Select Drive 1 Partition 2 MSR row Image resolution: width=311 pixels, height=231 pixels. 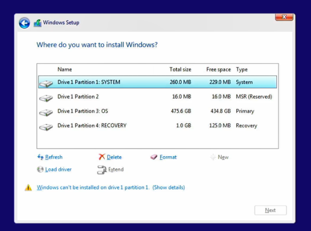[157, 97]
